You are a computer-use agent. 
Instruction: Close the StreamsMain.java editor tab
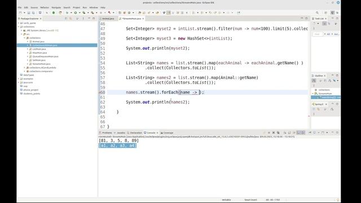143,19
